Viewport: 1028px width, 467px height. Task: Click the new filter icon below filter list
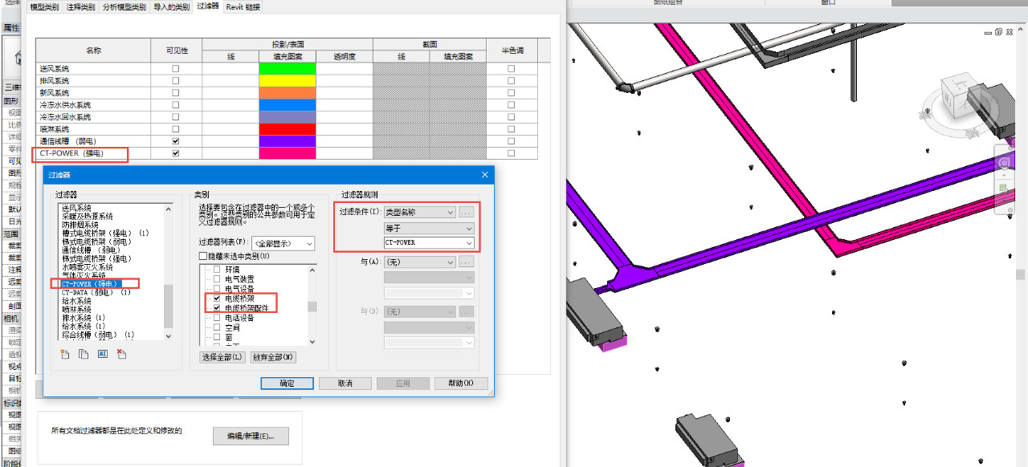pyautogui.click(x=65, y=354)
